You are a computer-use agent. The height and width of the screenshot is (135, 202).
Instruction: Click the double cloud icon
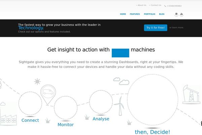click(121, 81)
